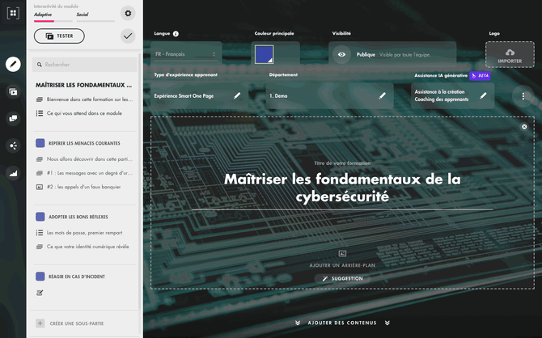This screenshot has width=542, height=338.
Task: Open module settings gear icon
Action: pyautogui.click(x=128, y=13)
